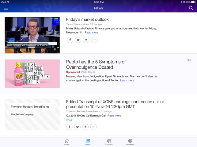Share XONE transcript article on Twitter

[78, 127]
